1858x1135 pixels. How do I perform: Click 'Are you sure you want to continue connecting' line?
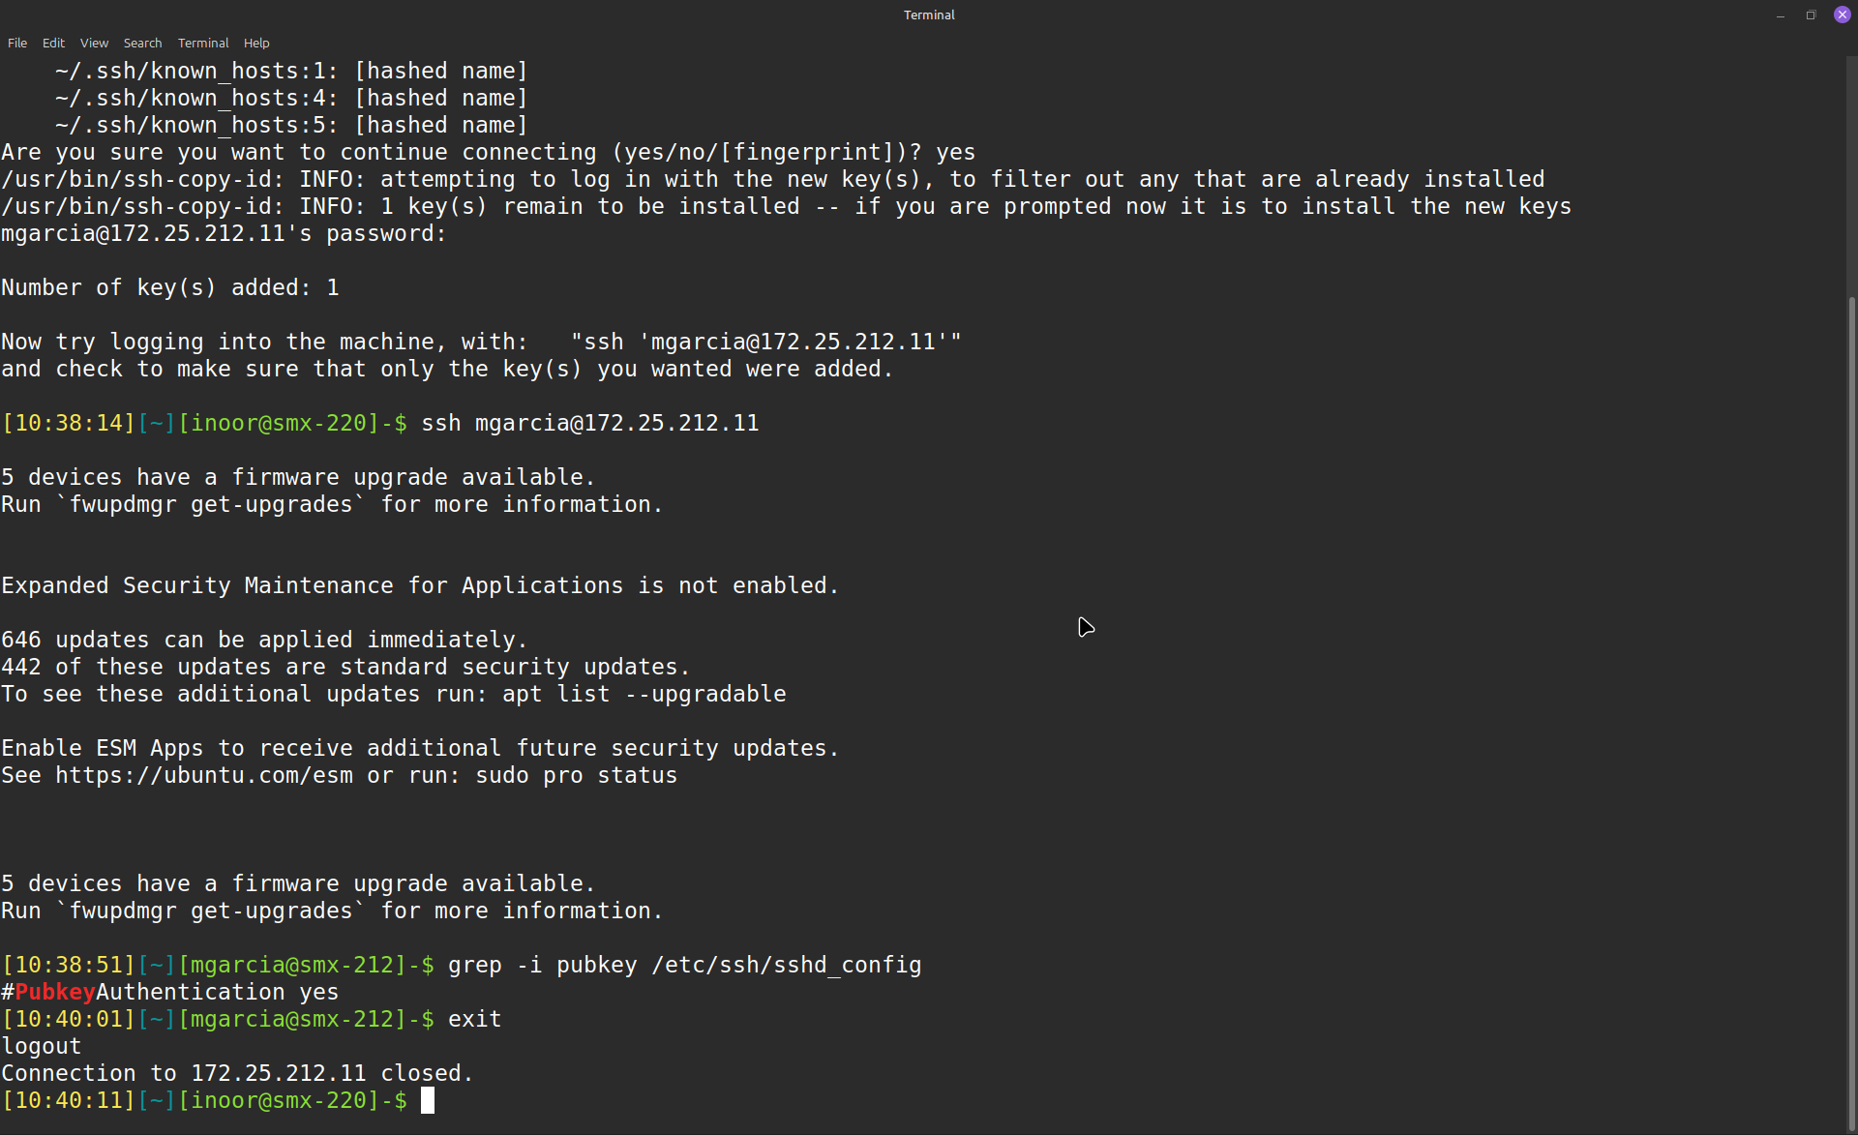point(489,152)
